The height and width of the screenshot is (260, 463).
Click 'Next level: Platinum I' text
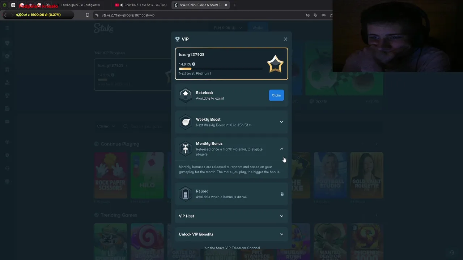(195, 73)
